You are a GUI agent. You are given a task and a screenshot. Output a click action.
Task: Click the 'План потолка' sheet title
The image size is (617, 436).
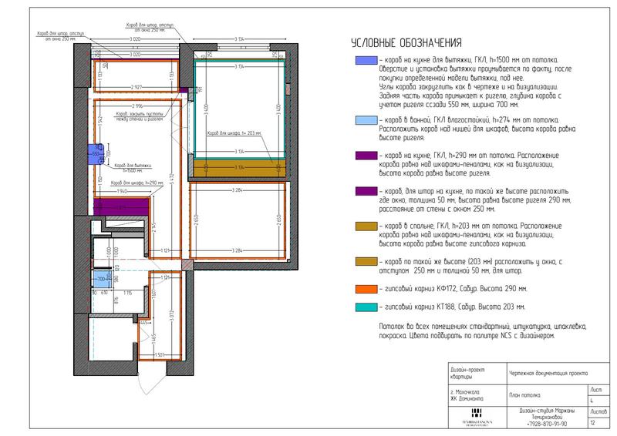pos(524,395)
